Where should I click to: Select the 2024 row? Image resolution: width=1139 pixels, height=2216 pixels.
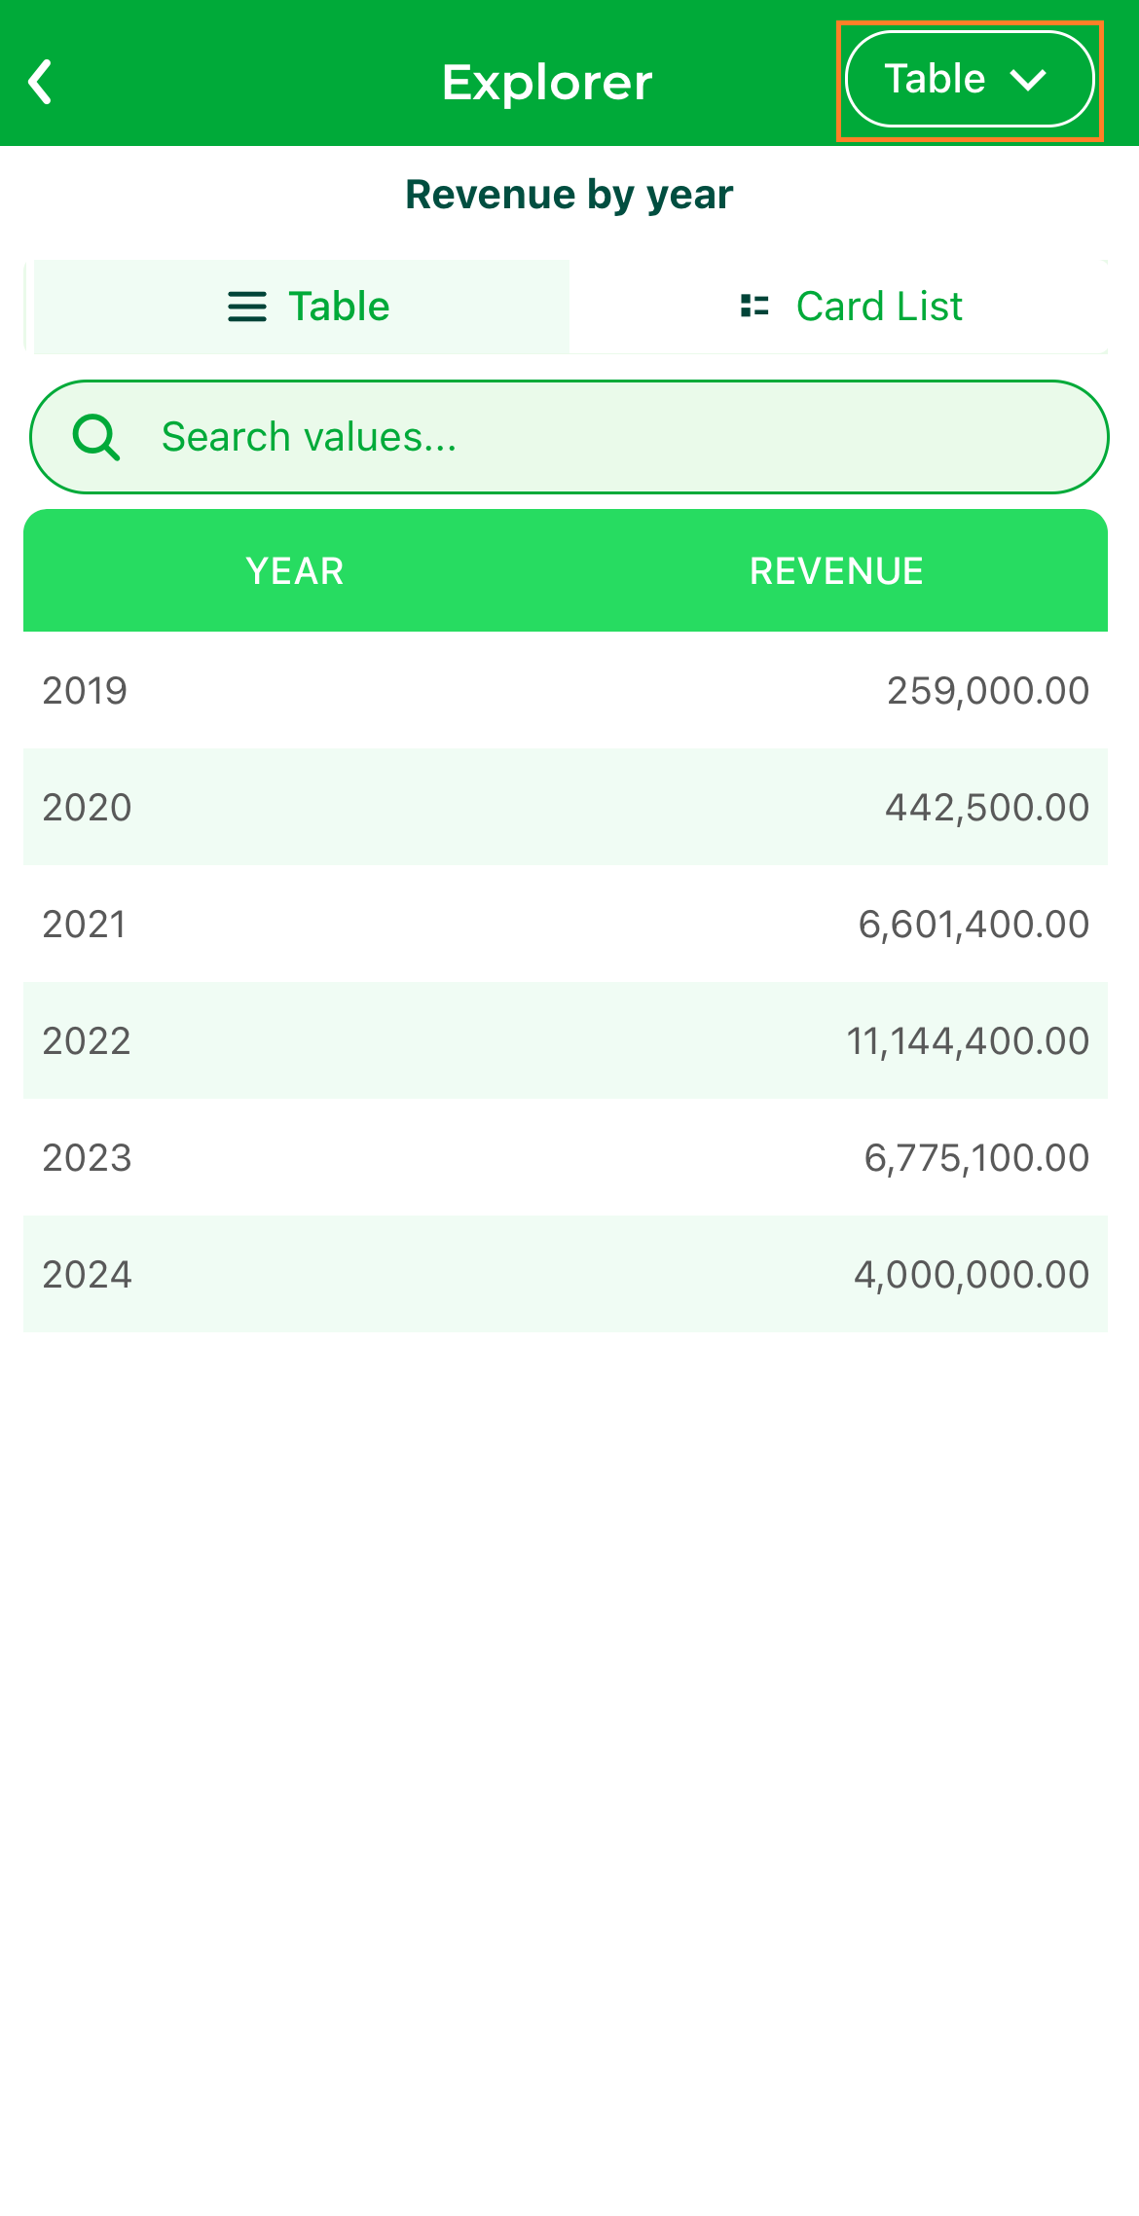tap(566, 1275)
